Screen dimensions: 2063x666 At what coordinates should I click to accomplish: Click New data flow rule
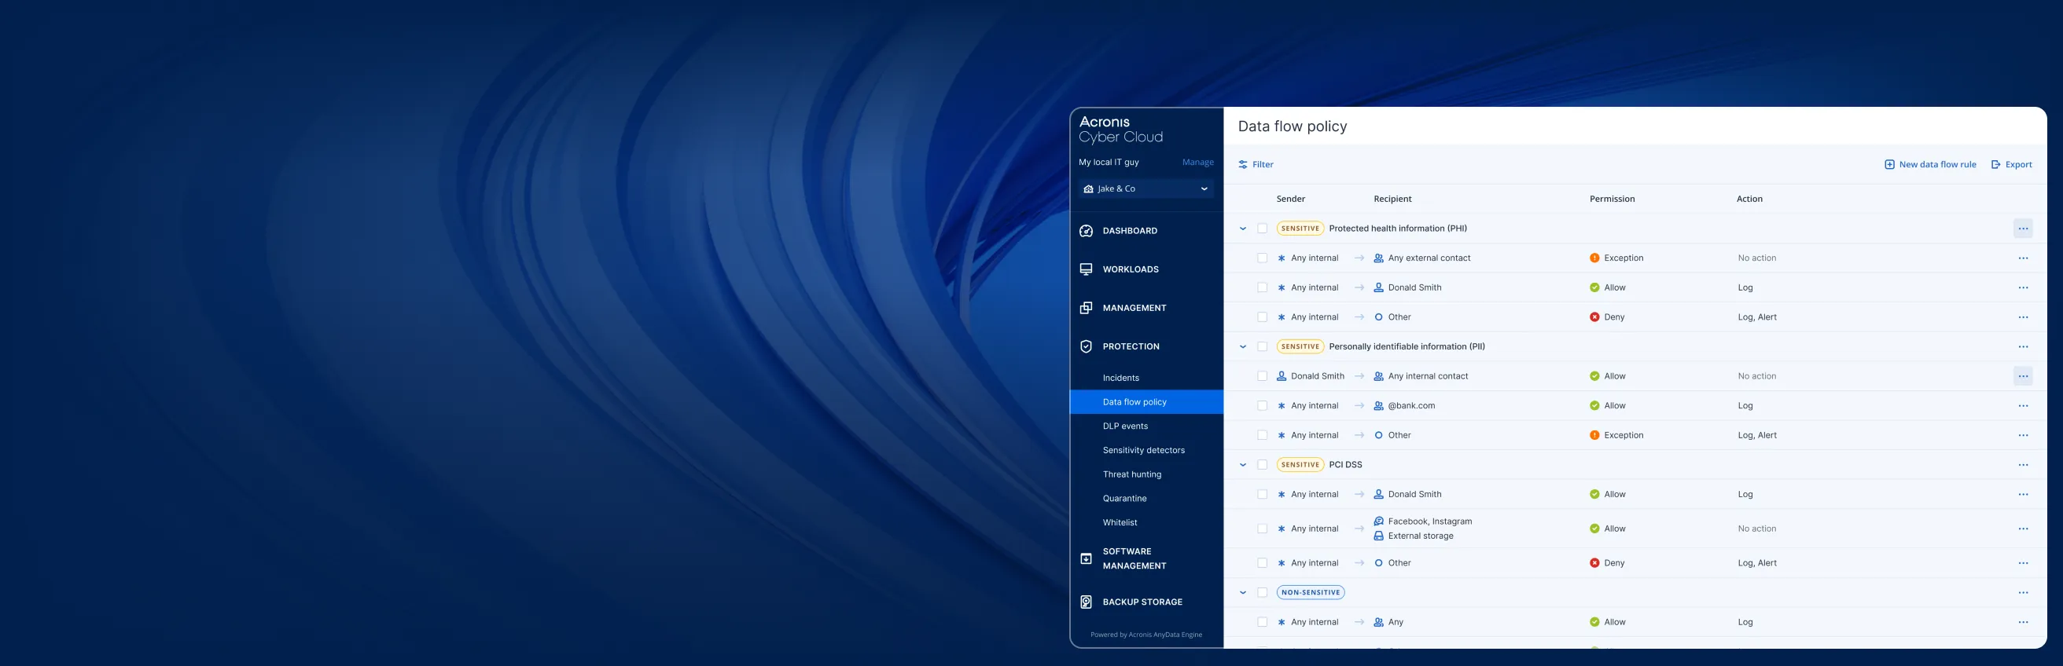point(1929,165)
